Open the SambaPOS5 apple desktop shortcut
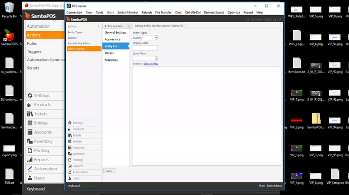349x195 pixels. [x=9, y=38]
